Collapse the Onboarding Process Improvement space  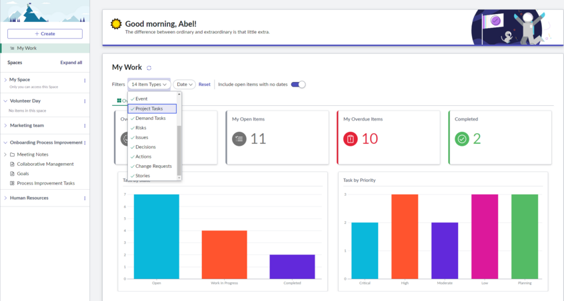tap(5, 143)
